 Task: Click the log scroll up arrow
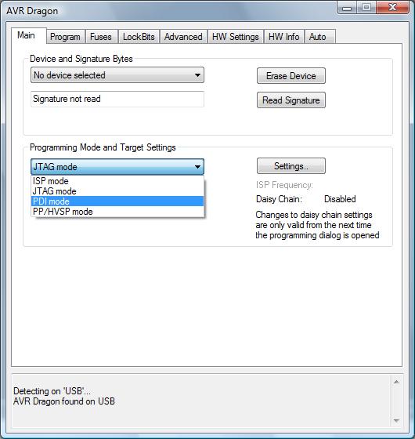(396, 382)
